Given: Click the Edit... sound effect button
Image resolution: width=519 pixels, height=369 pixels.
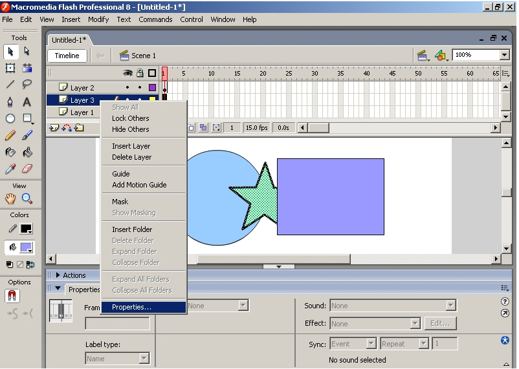Looking at the screenshot, I should pyautogui.click(x=440, y=323).
